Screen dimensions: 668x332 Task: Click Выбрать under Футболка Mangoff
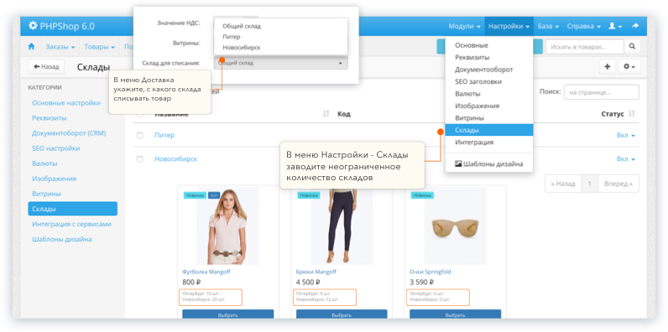228,315
